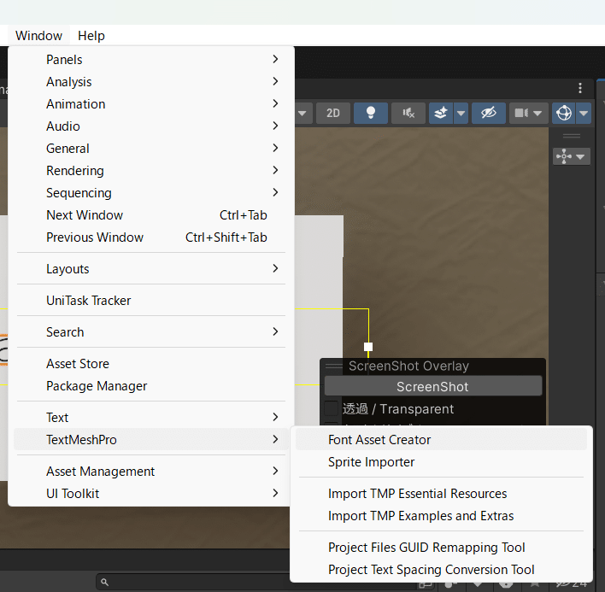605x592 pixels.
Task: Select white rect handle in Scene view
Action: pos(368,347)
